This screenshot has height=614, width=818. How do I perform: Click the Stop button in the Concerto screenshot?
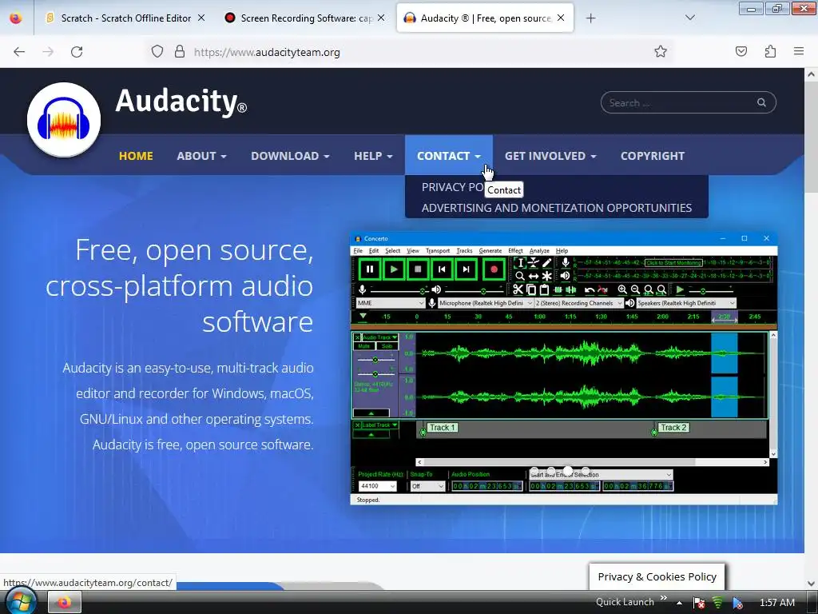pyautogui.click(x=418, y=269)
